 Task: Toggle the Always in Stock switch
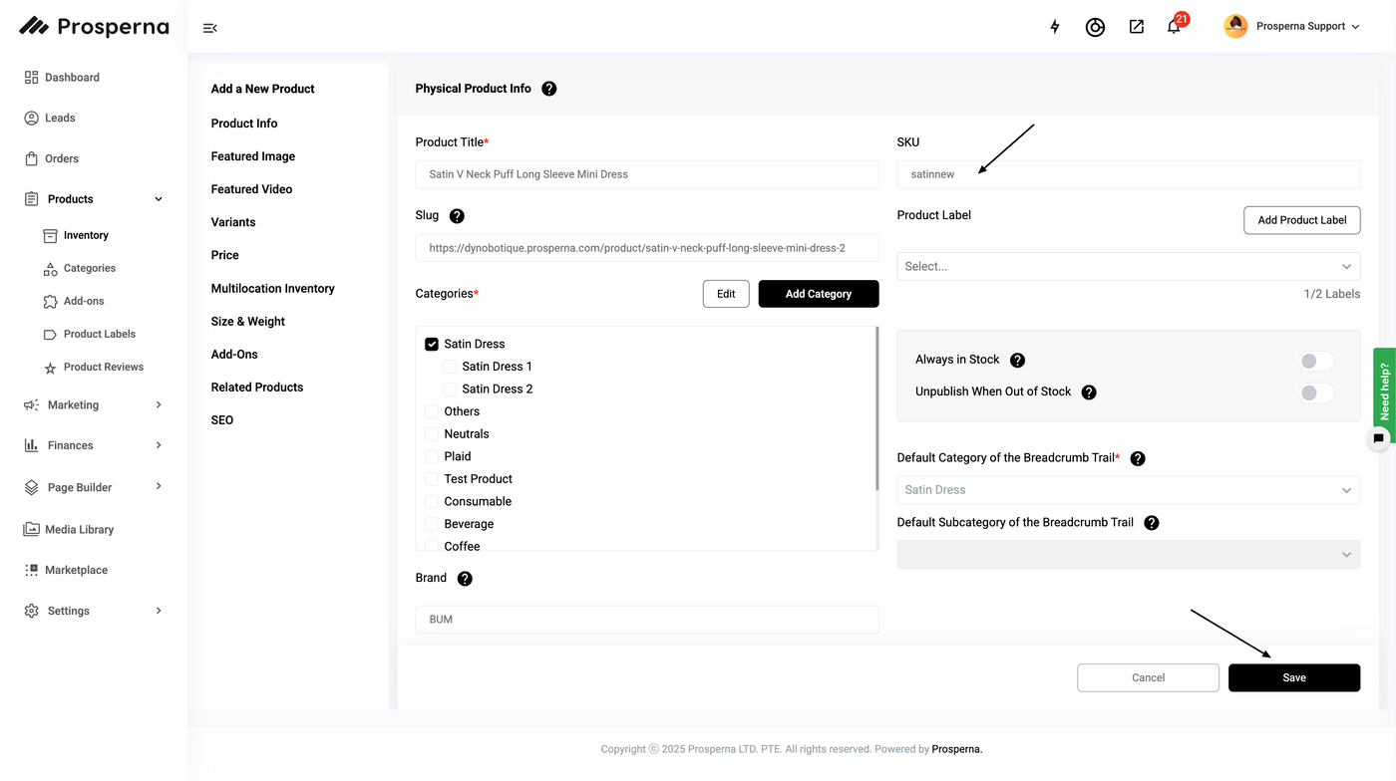[1316, 361]
